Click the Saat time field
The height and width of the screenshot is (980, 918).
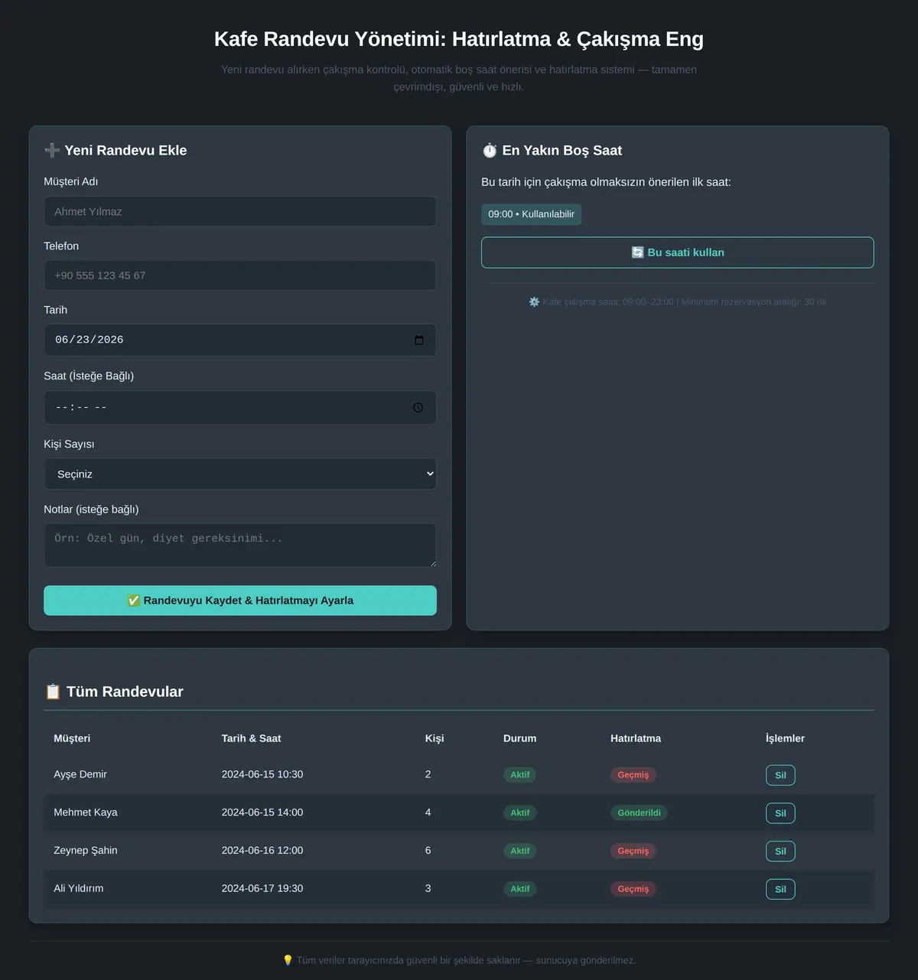pyautogui.click(x=240, y=408)
